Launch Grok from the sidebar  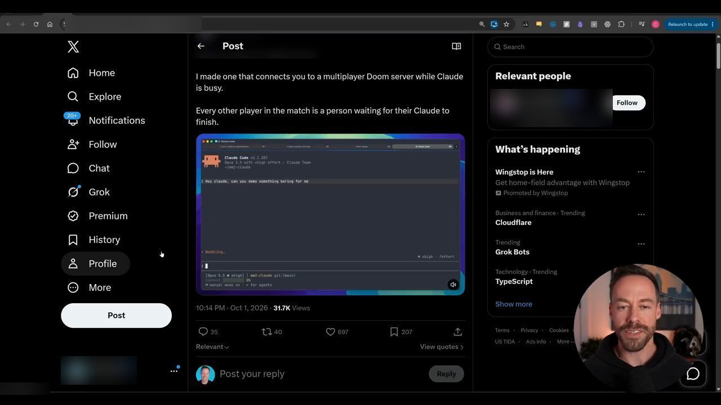[88, 192]
